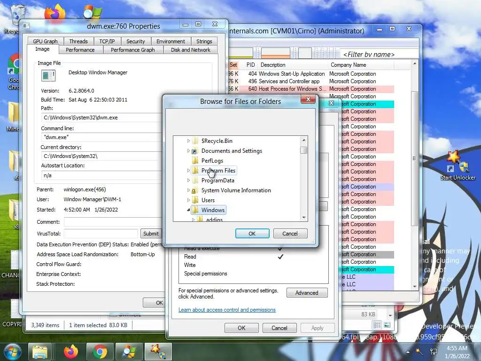This screenshot has width=481, height=361.
Task: Select the Image tab
Action: click(x=42, y=49)
